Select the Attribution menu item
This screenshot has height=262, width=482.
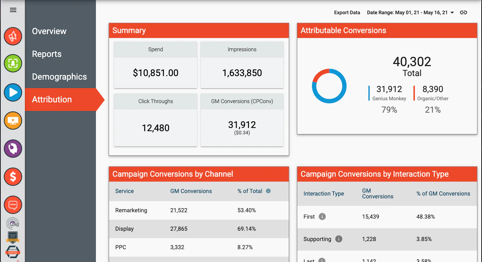(52, 100)
